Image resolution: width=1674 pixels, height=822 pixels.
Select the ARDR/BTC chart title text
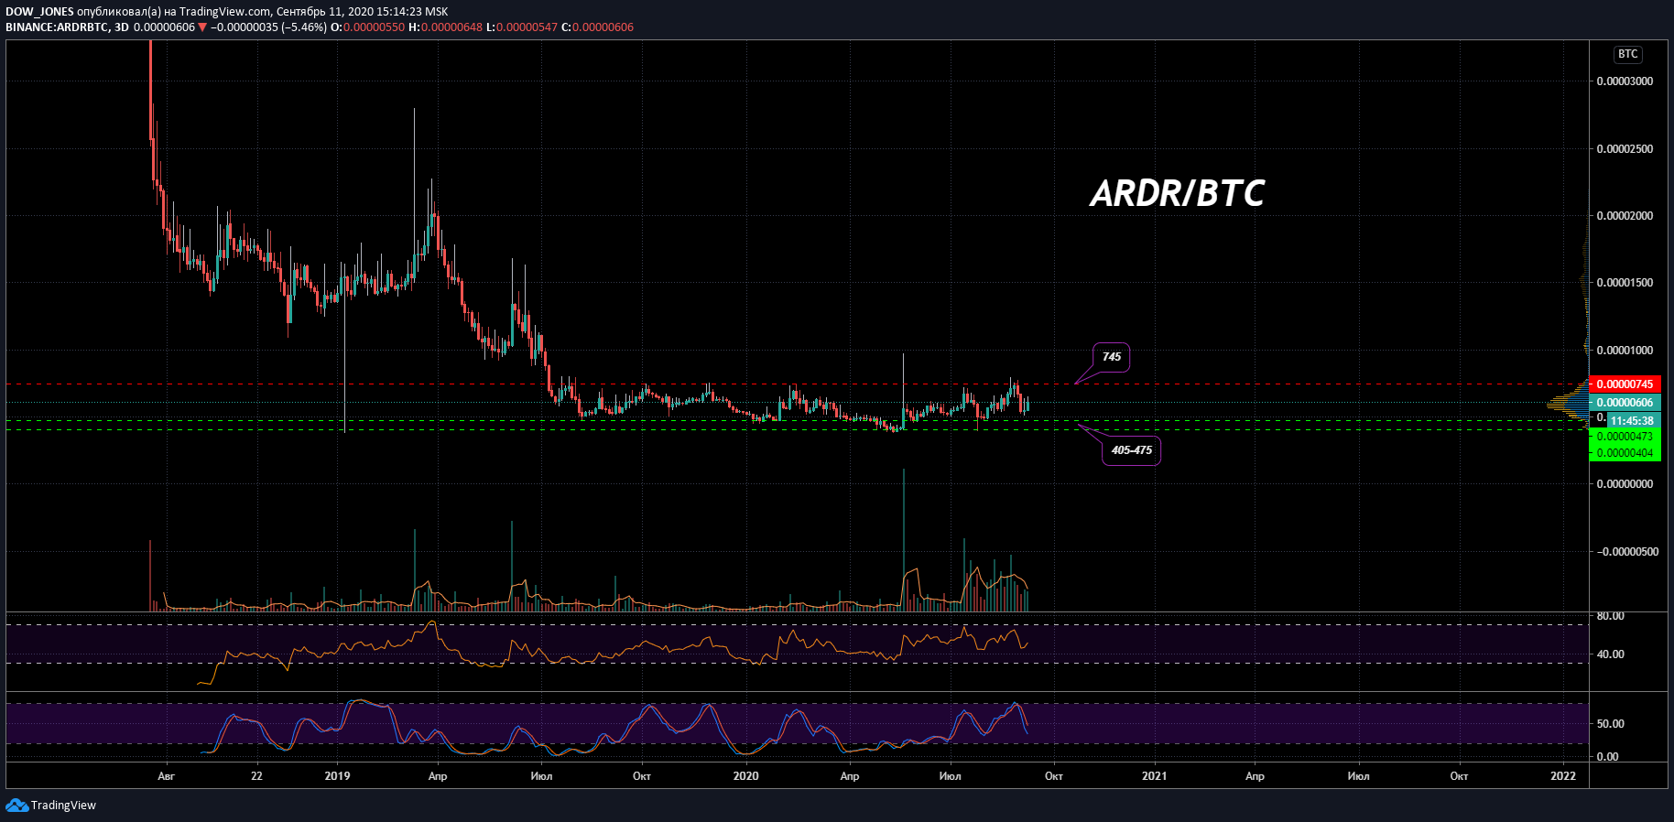pos(1177,193)
